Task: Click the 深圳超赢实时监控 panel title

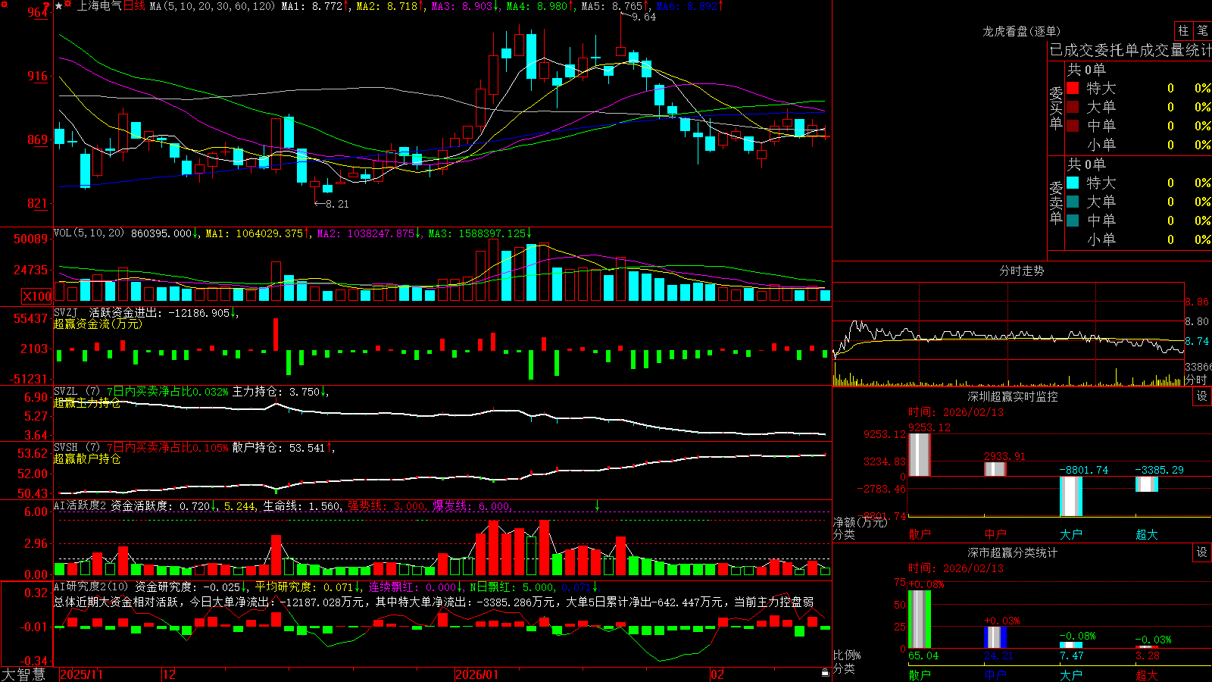Action: coord(1013,396)
